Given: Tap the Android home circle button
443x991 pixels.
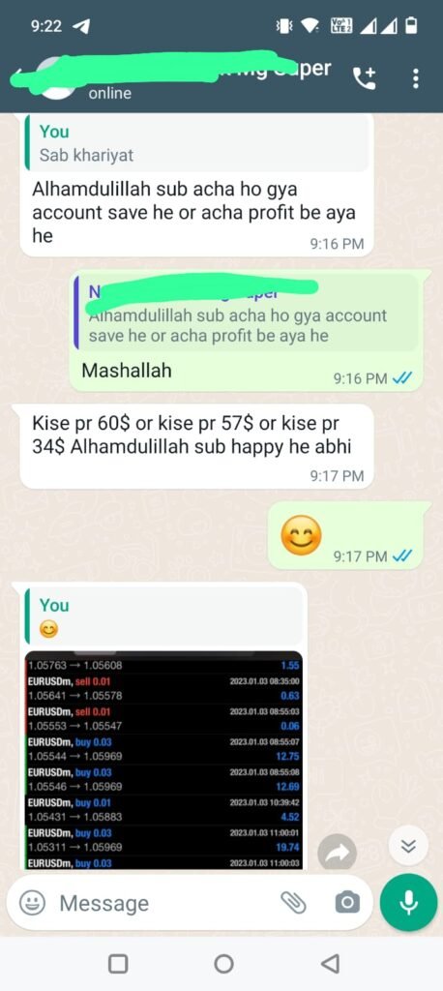Looking at the screenshot, I should pos(223,964).
